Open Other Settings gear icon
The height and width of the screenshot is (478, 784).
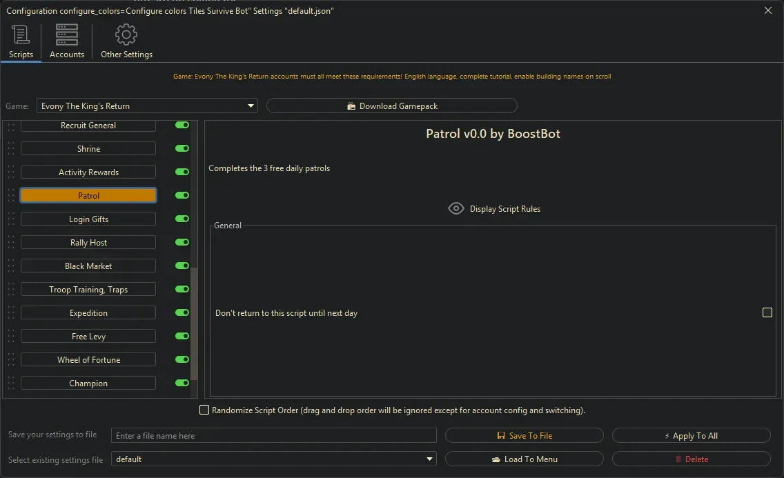(126, 35)
